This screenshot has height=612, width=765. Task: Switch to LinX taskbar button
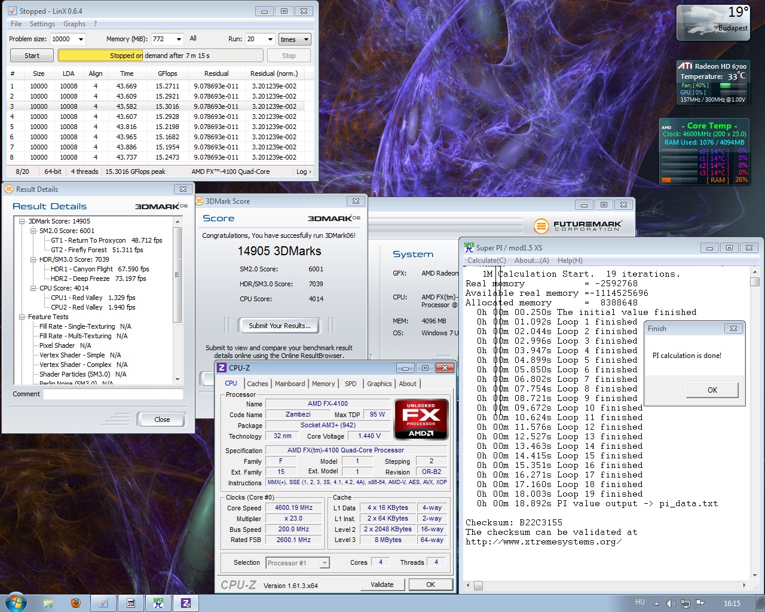[103, 603]
